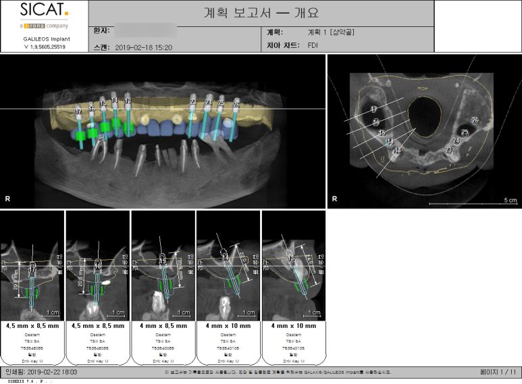This screenshot has width=522, height=384.
Task: Click the '치아 차트:' label
Action: click(283, 45)
